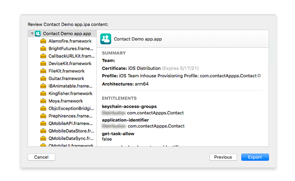Click the large app icon in detail header
This screenshot has width=295, height=181.
point(106,39)
